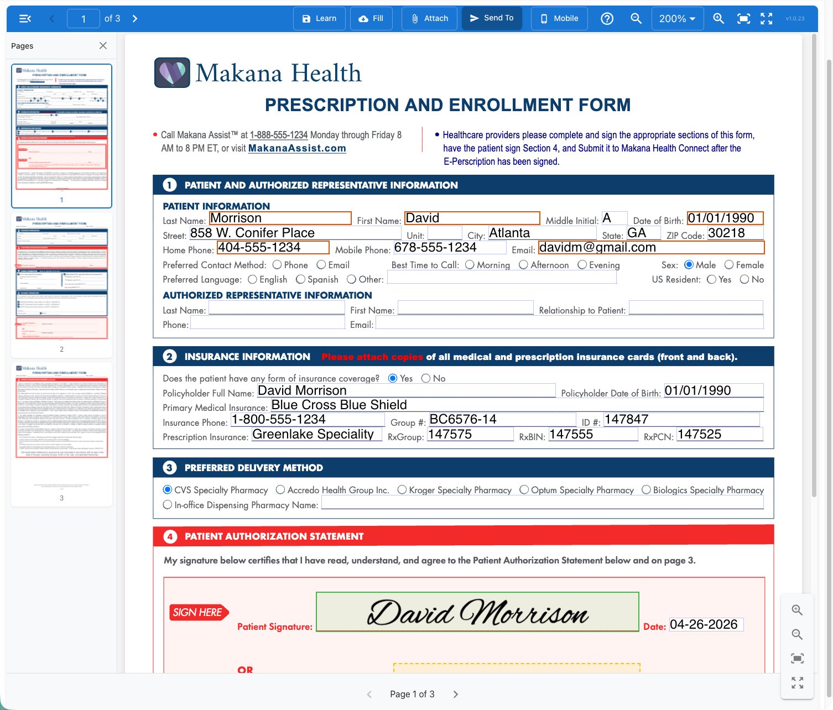The height and width of the screenshot is (710, 833).
Task: Select Email as preferred contact method
Action: point(321,265)
